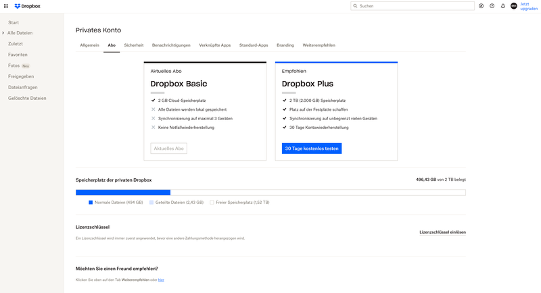Open Fotos in sidebar

(x=14, y=65)
